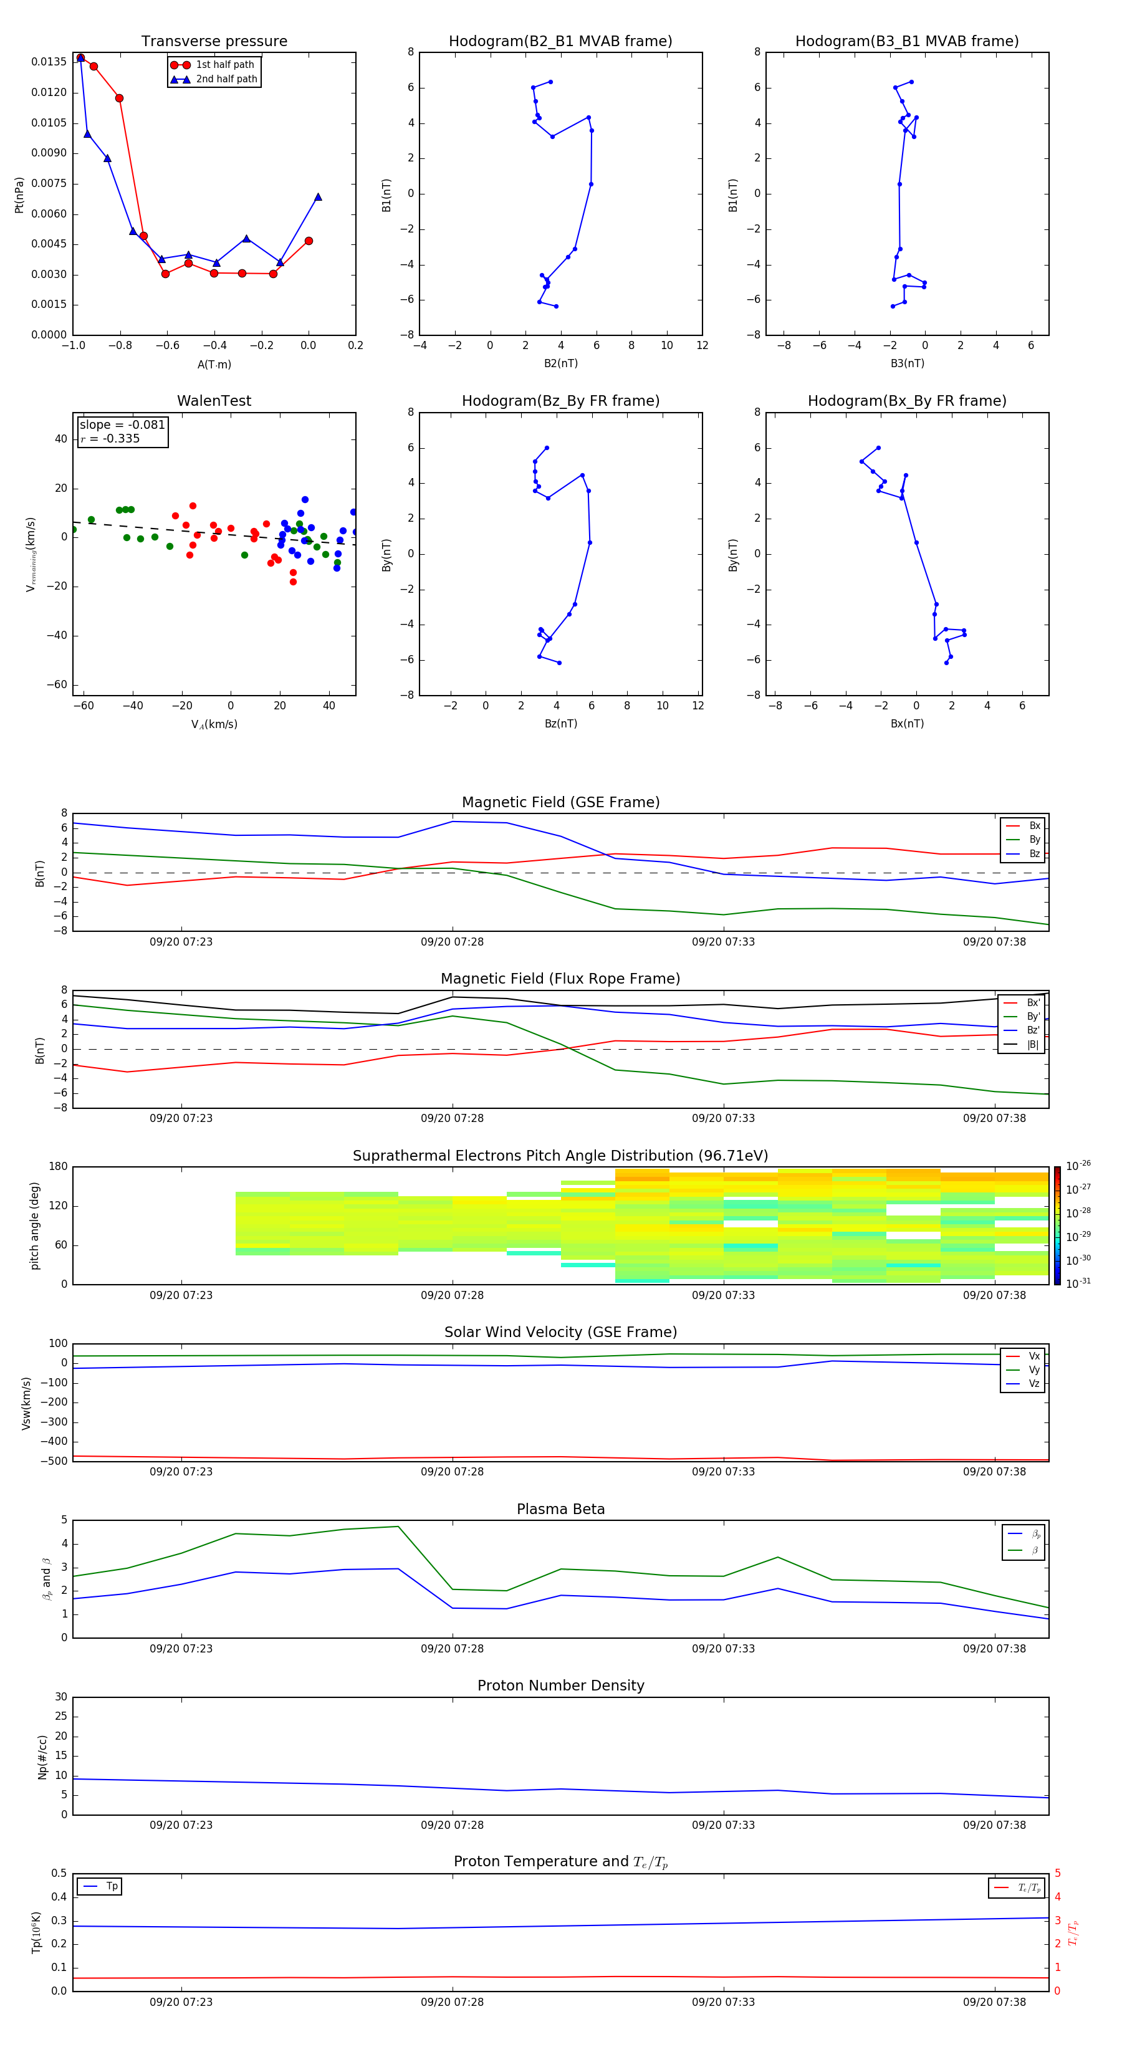
Task: Click the "Proton Temperature and Te/Tp" title
Action: (560, 1863)
